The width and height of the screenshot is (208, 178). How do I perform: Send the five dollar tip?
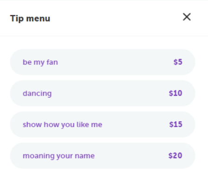point(103,62)
